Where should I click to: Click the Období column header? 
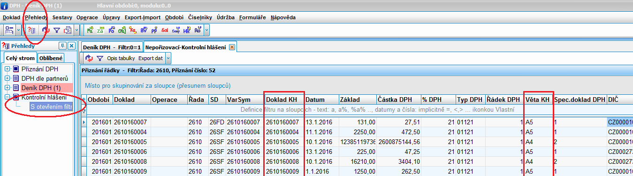coord(99,99)
